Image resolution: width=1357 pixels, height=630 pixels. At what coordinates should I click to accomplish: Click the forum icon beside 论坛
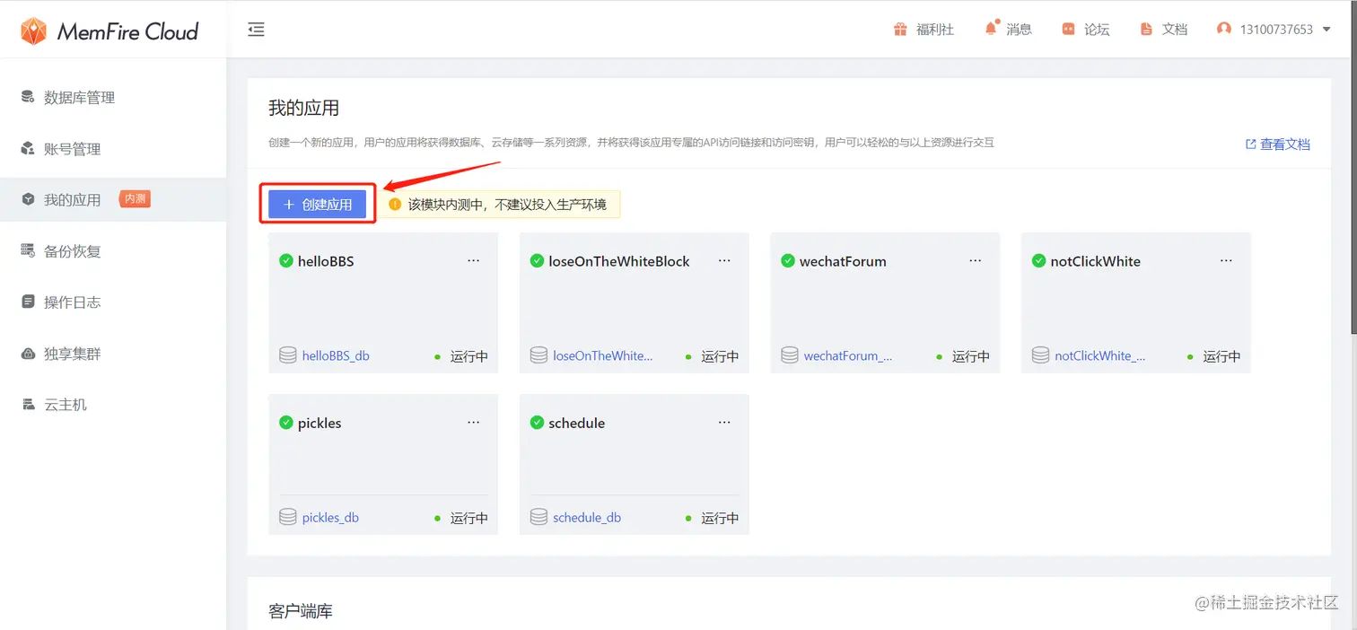pyautogui.click(x=1068, y=30)
